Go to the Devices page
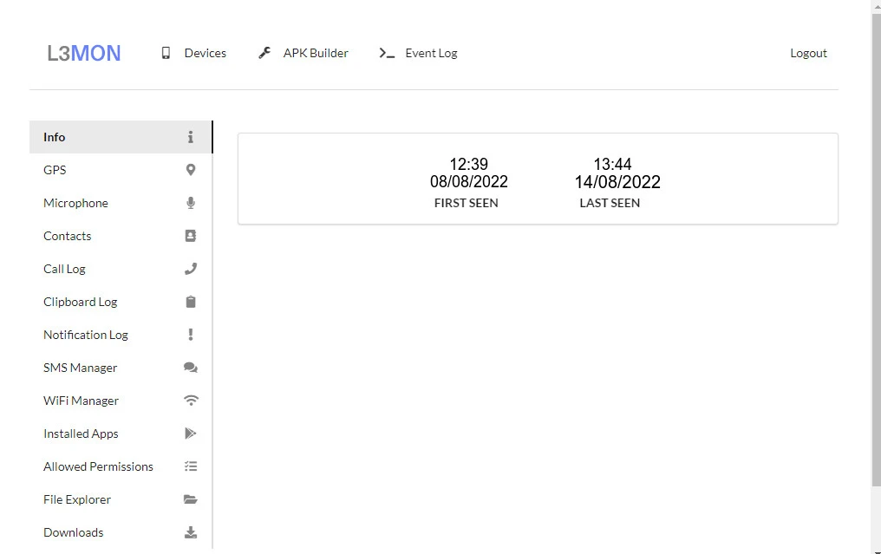The image size is (881, 554). coord(205,53)
